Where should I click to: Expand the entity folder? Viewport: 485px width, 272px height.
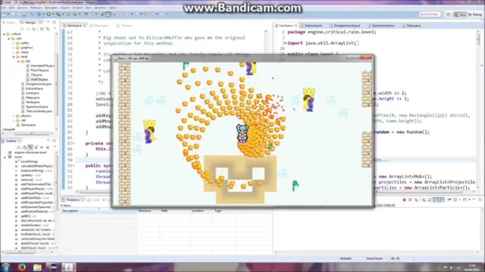coord(14,43)
